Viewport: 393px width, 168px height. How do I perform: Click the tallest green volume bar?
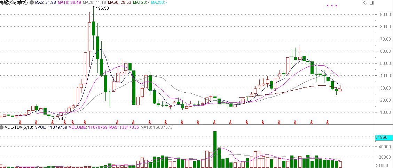[215, 149]
